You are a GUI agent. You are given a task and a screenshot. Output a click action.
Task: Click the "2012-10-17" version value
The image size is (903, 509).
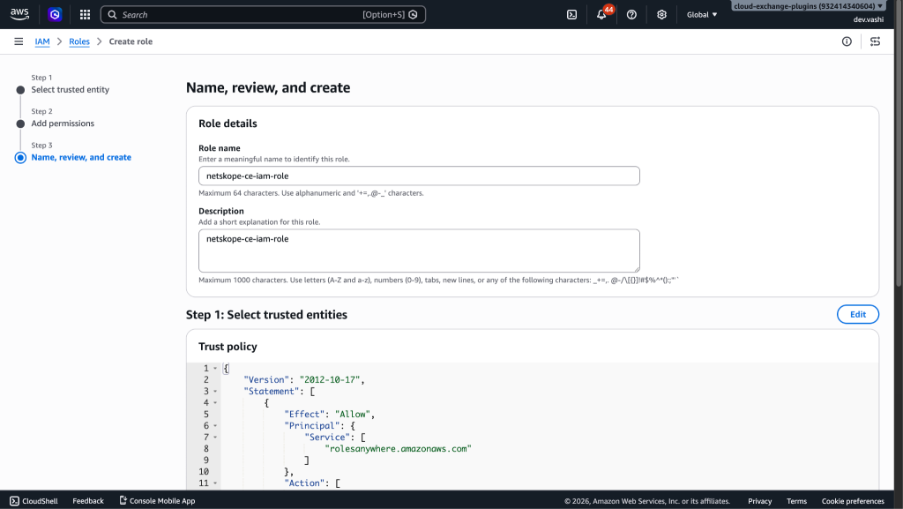tap(330, 380)
